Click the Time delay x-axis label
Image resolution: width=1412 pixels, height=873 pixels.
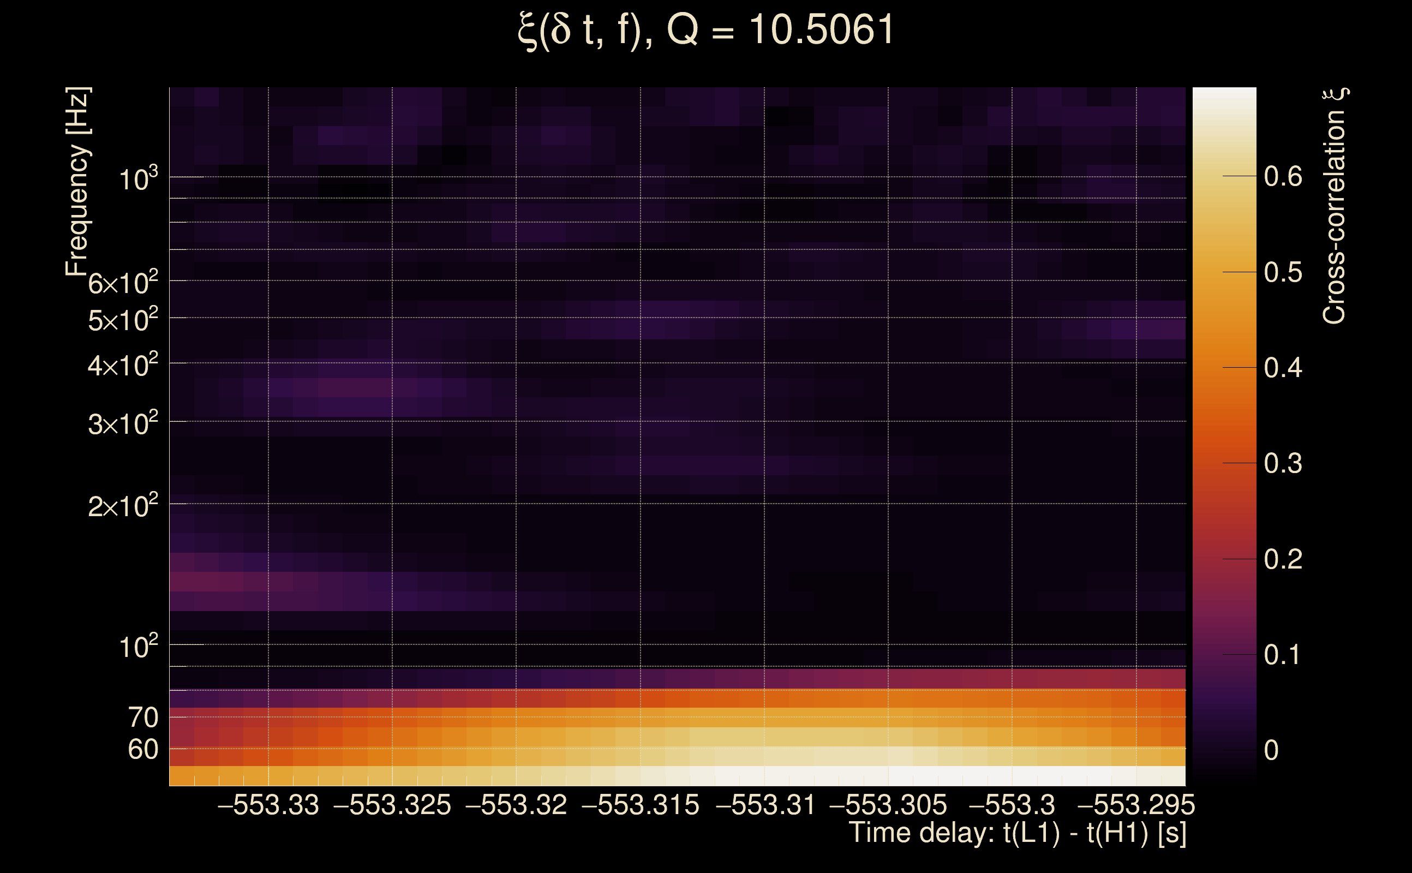pyautogui.click(x=1017, y=833)
